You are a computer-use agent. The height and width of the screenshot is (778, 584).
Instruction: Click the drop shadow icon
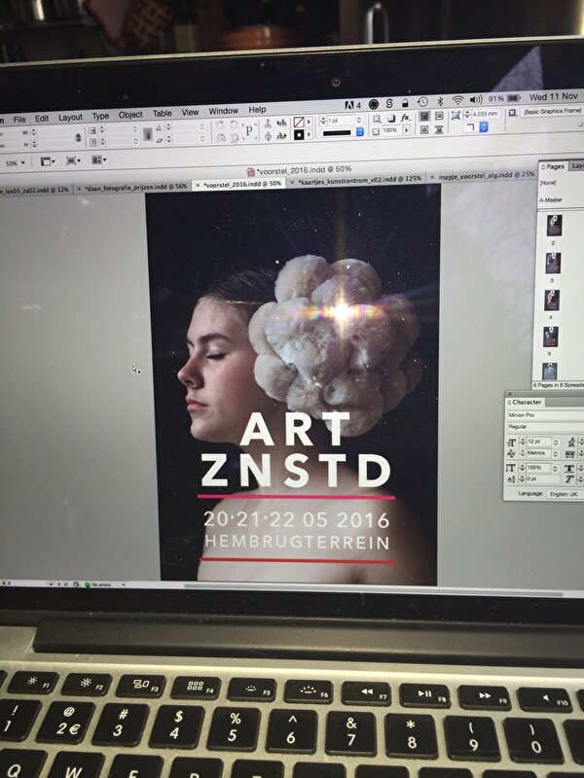(391, 118)
